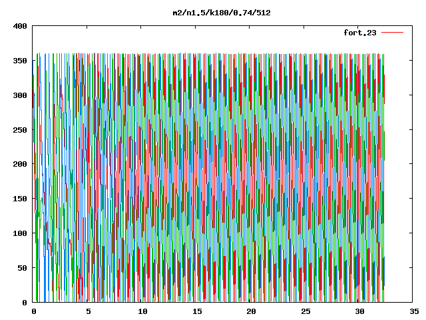Click x-axis label 10

pyautogui.click(x=142, y=311)
